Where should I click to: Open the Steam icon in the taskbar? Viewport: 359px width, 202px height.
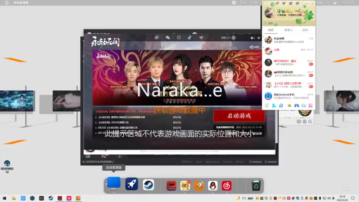pos(51,198)
